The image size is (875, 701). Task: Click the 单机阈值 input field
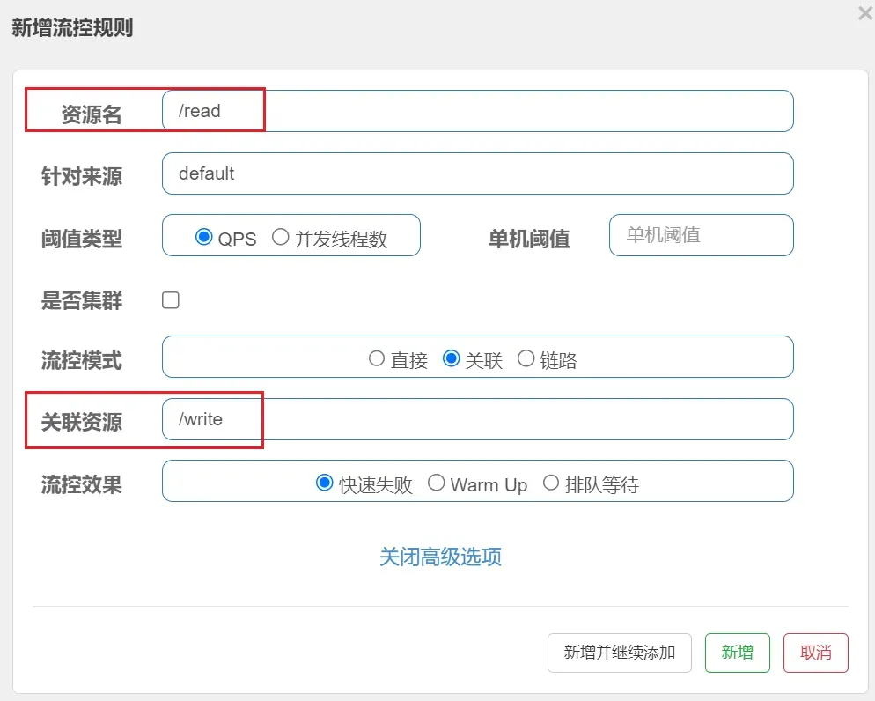point(701,235)
